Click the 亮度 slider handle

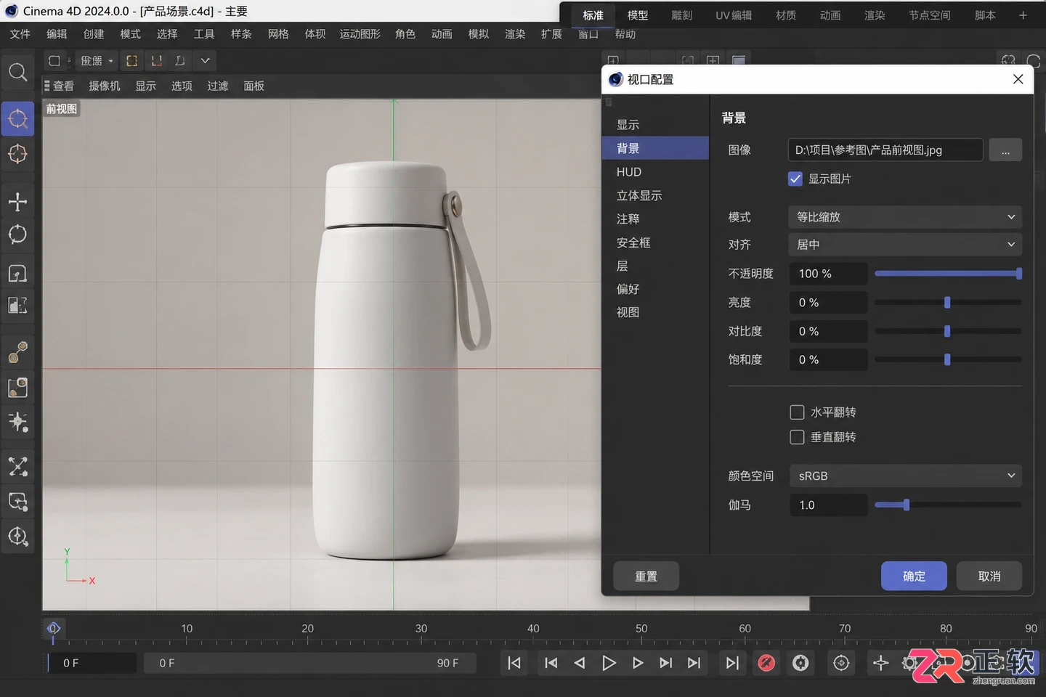tap(947, 302)
